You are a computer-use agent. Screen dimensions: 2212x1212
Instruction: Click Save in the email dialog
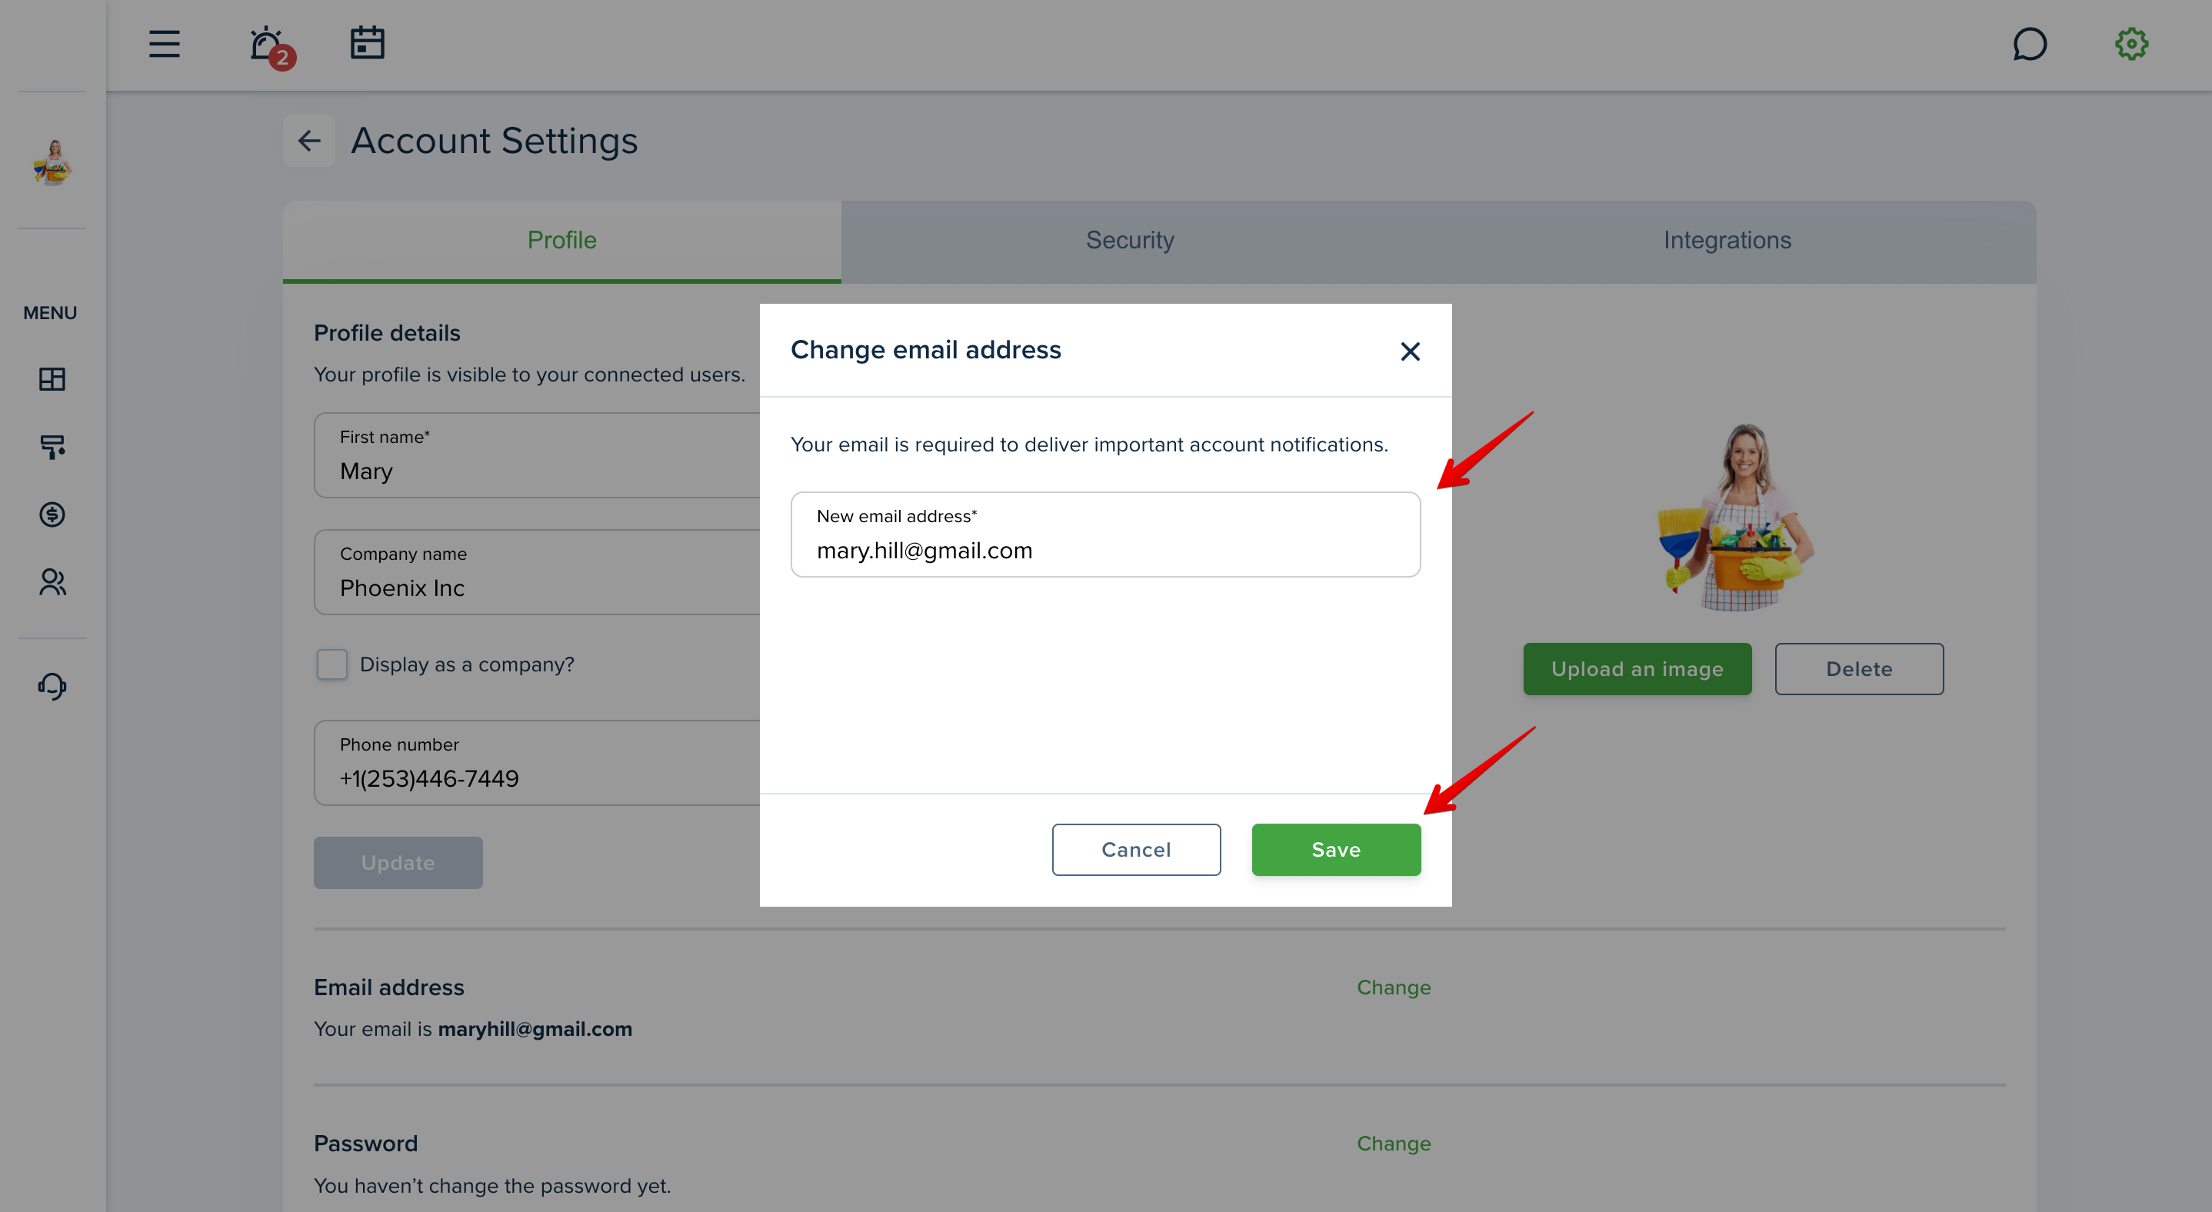(1336, 850)
